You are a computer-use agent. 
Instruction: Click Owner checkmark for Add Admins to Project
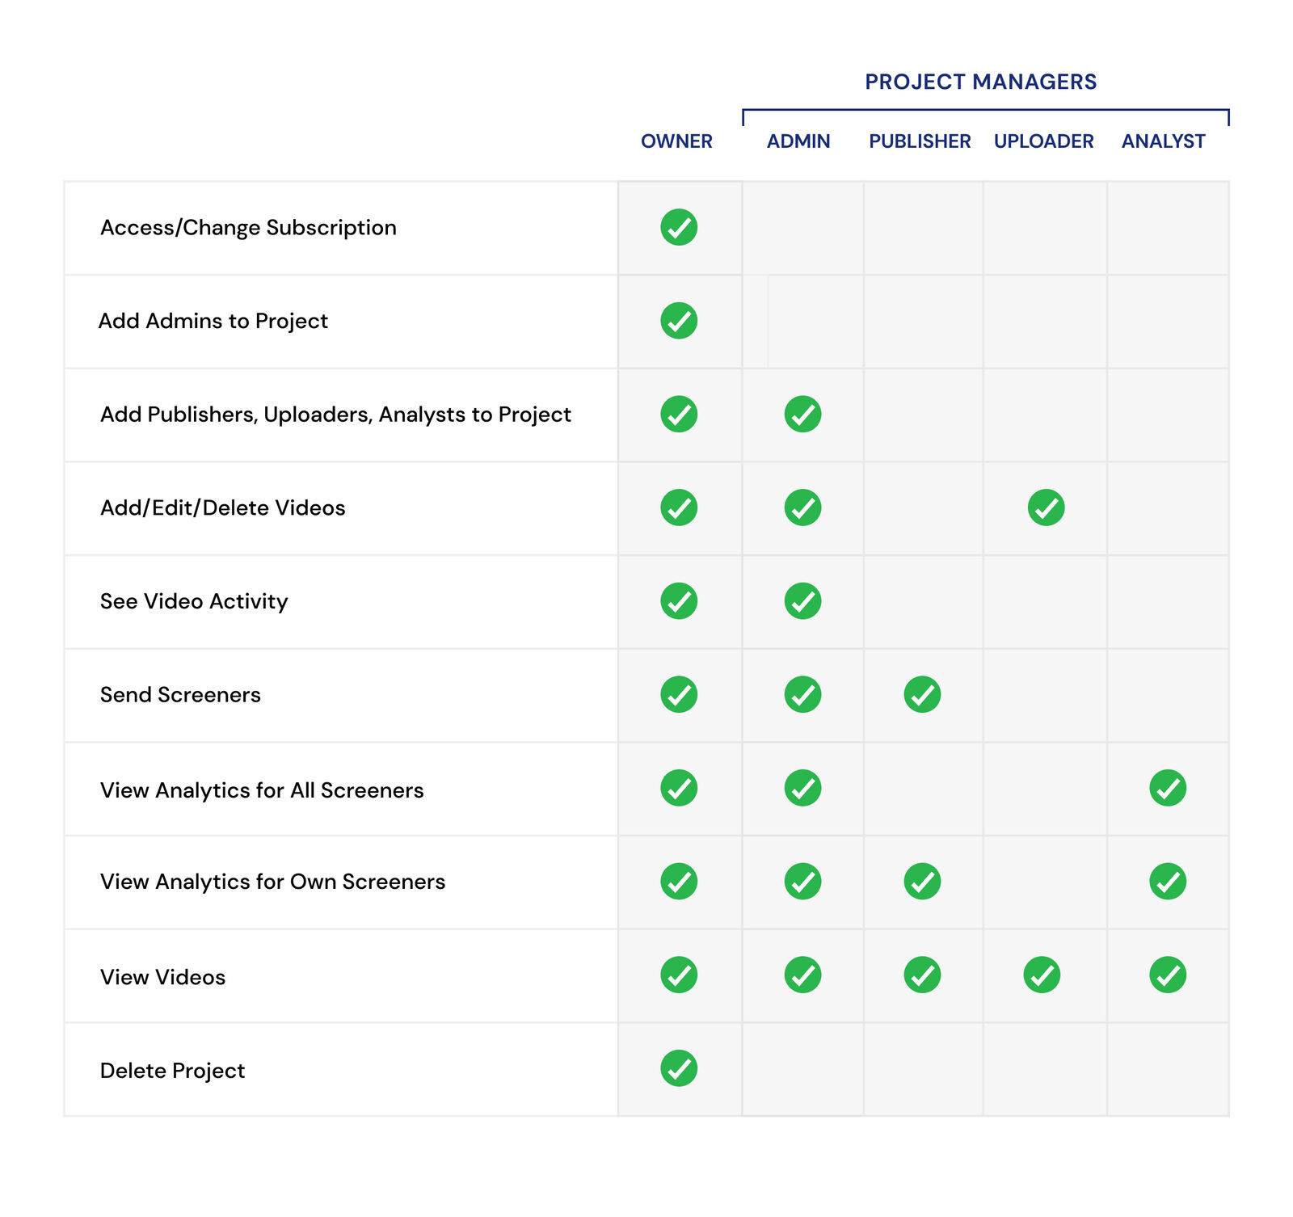click(679, 321)
